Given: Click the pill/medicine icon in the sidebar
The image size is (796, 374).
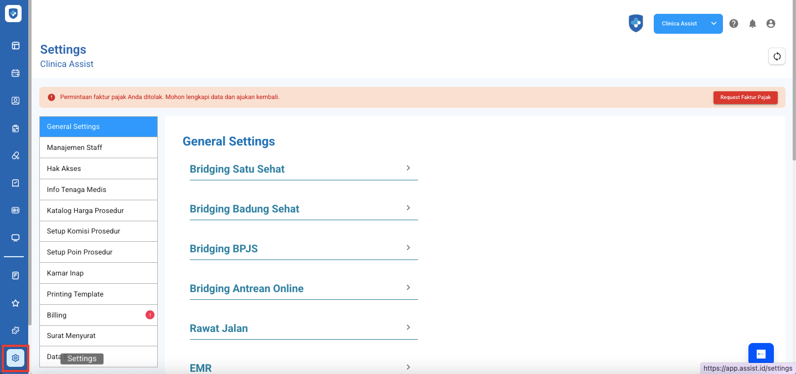Looking at the screenshot, I should (15, 155).
